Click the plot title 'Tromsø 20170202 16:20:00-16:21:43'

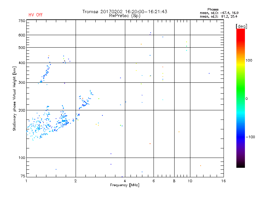[125, 11]
